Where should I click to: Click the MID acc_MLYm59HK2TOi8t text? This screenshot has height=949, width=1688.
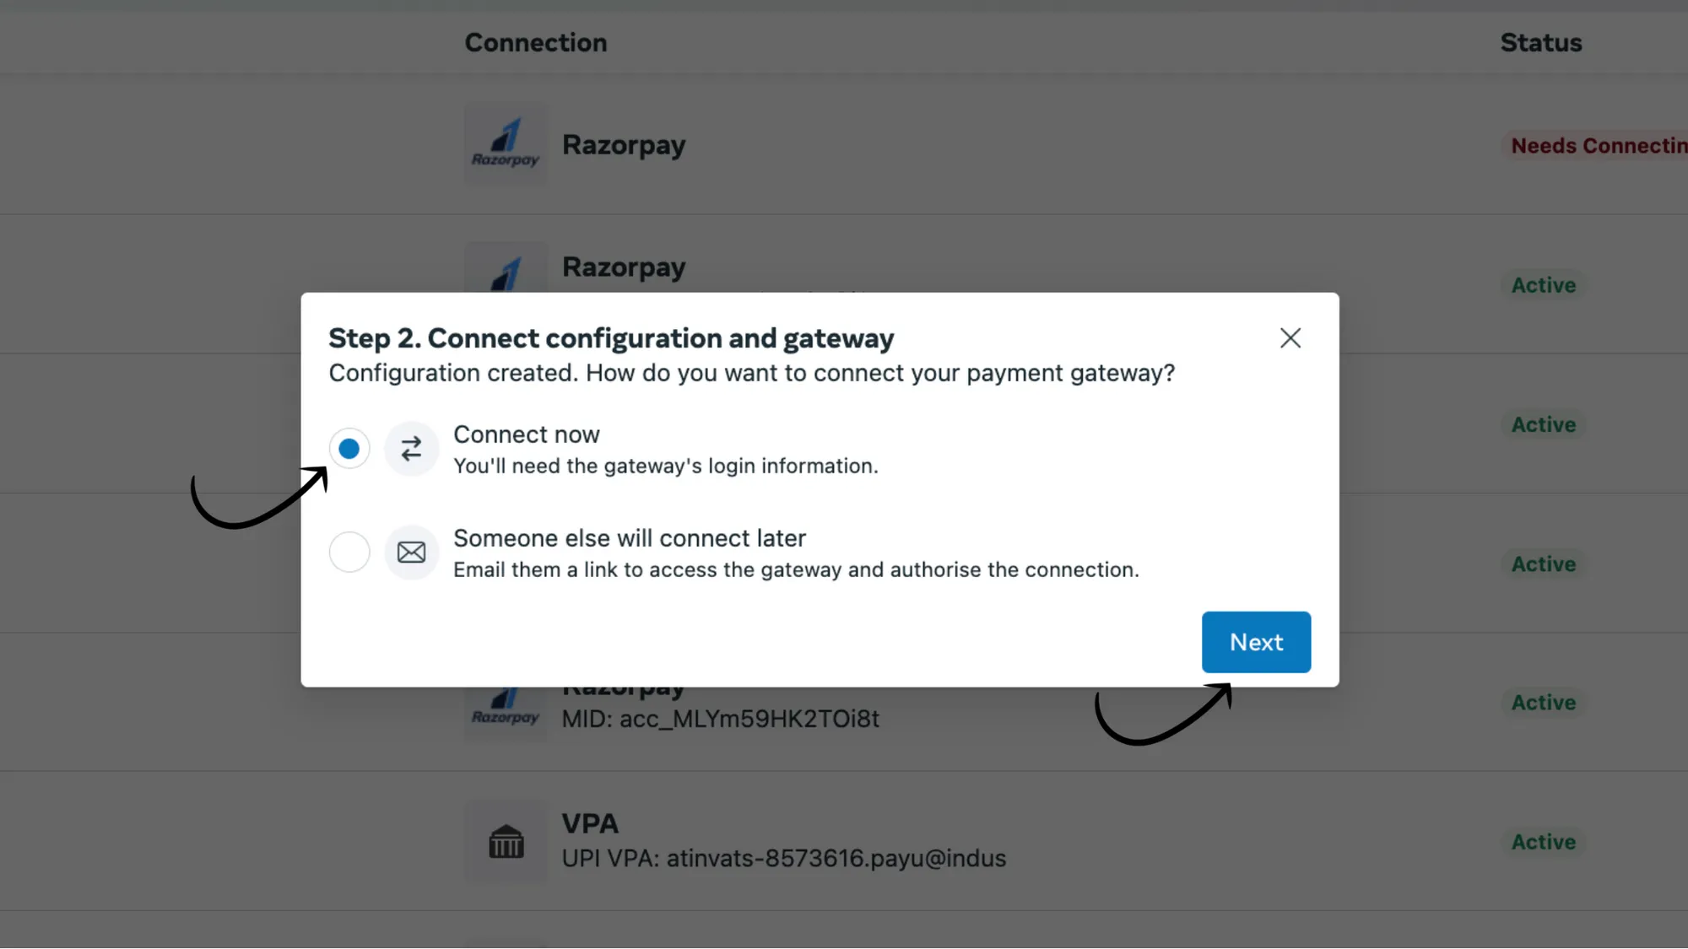click(721, 719)
